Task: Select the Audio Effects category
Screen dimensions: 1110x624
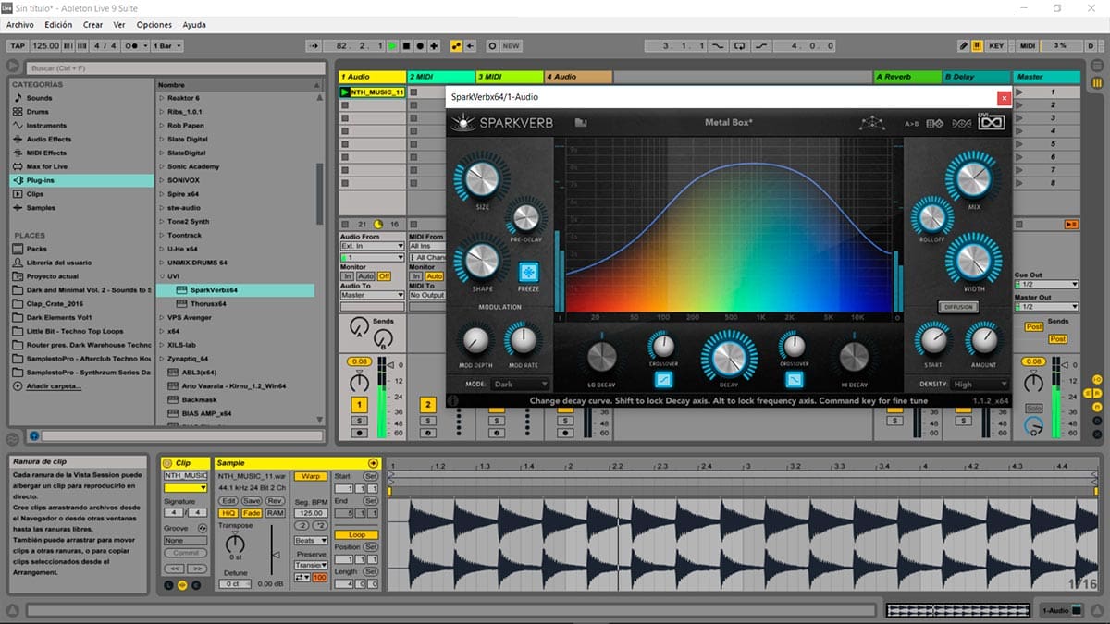Action: [x=48, y=140]
